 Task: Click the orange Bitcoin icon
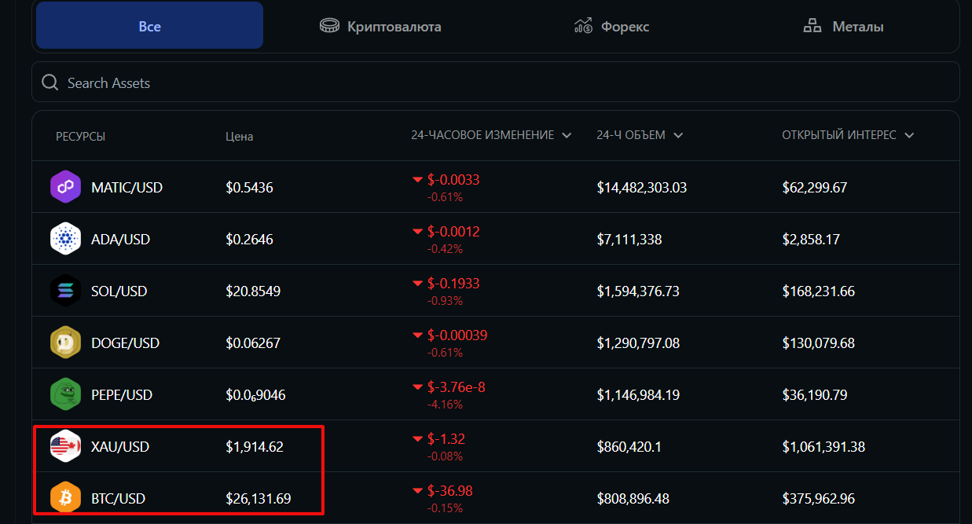65,498
